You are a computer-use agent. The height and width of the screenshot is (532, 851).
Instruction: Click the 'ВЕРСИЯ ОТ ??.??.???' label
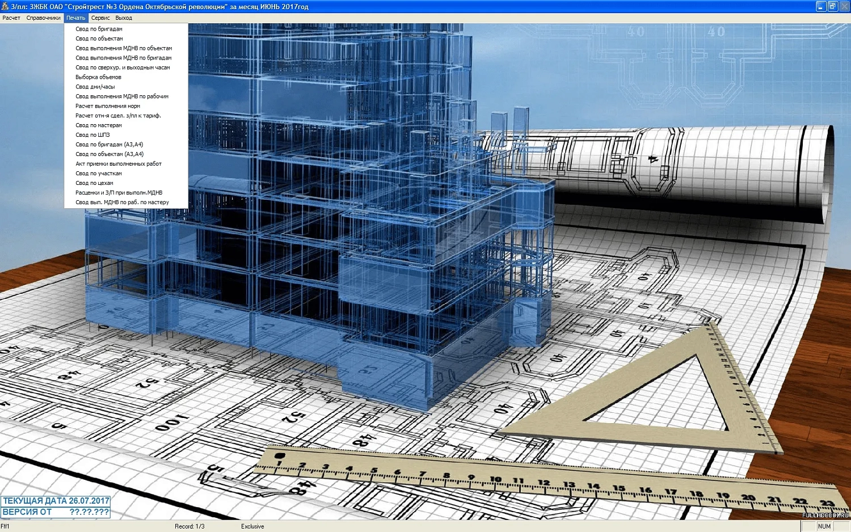point(56,512)
